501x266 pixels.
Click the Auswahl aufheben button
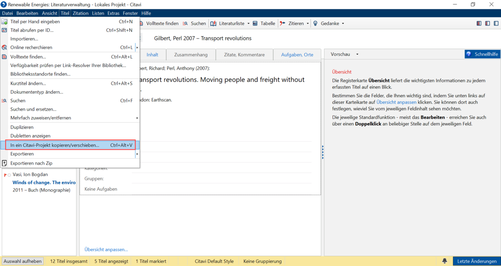point(23,261)
